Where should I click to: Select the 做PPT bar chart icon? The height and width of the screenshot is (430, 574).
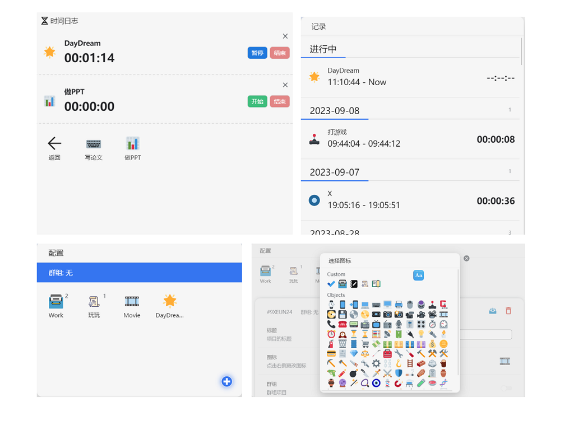pyautogui.click(x=132, y=144)
